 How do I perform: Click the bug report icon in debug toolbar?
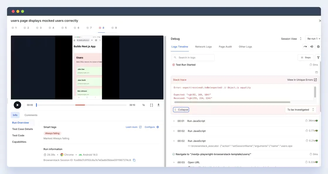tap(318, 47)
